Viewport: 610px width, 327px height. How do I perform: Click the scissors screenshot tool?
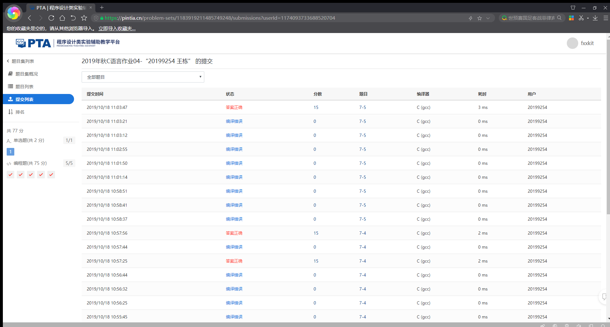581,18
